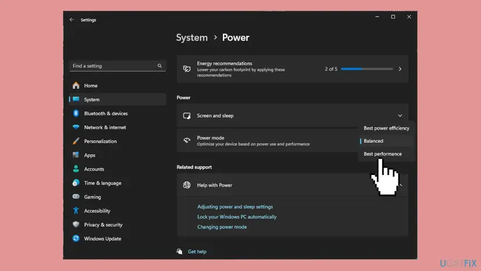Expand the Screen and sleep chevron
The height and width of the screenshot is (271, 481).
point(400,116)
